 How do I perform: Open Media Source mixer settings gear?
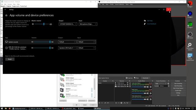[x=151, y=93]
